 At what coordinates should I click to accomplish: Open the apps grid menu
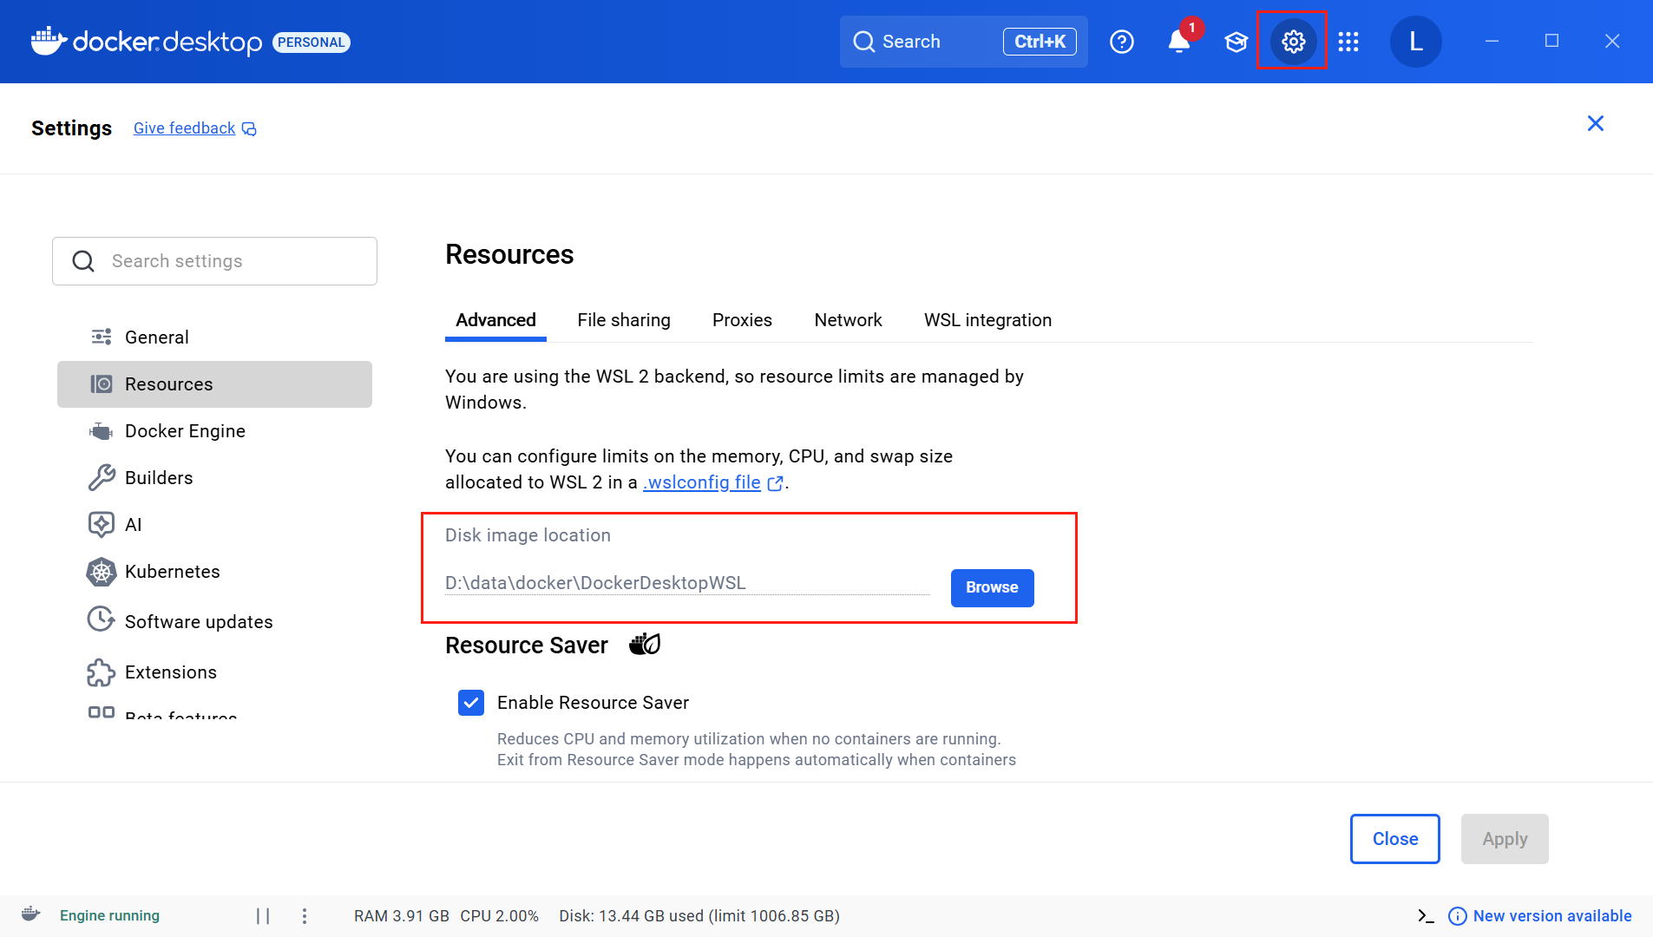coord(1348,42)
